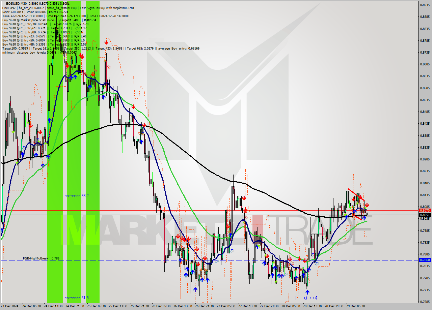This screenshot has height=310, width=432.
Task: Click the 29 Dec 05:30 time label
Action: (355, 306)
